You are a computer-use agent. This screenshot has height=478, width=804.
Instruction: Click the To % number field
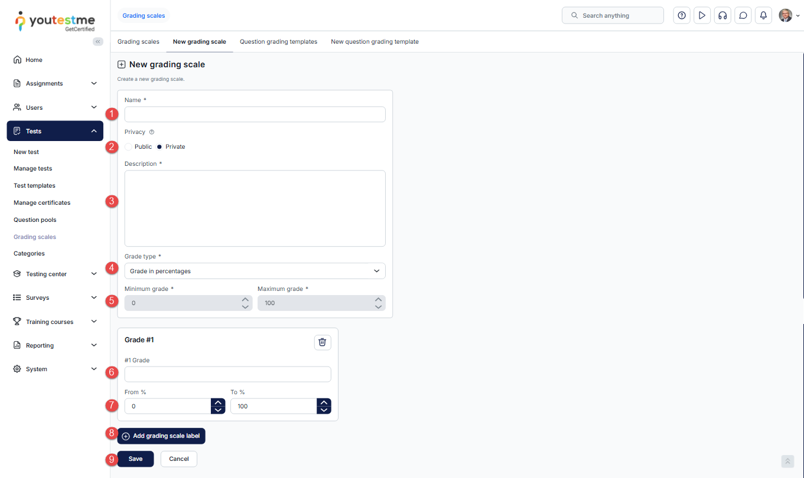click(x=274, y=406)
